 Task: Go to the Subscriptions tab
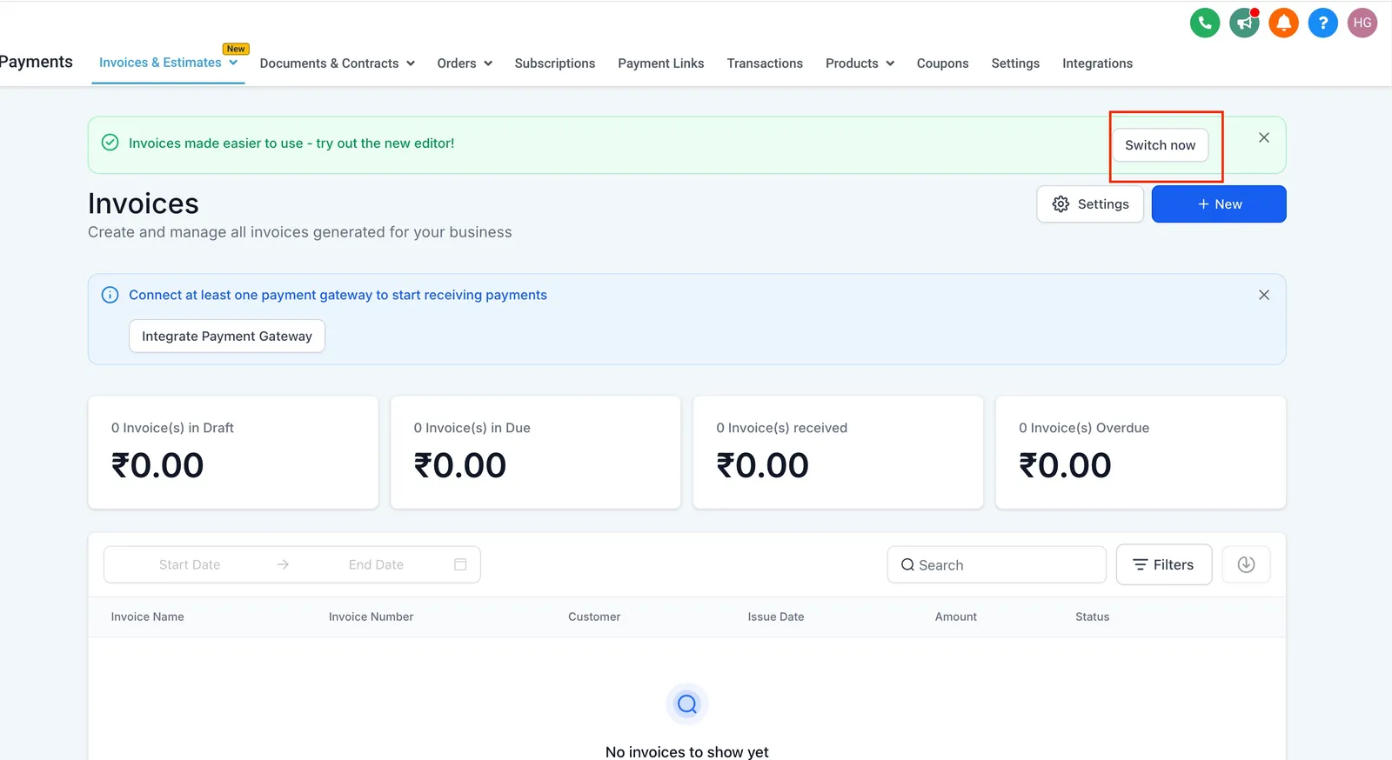pos(555,63)
